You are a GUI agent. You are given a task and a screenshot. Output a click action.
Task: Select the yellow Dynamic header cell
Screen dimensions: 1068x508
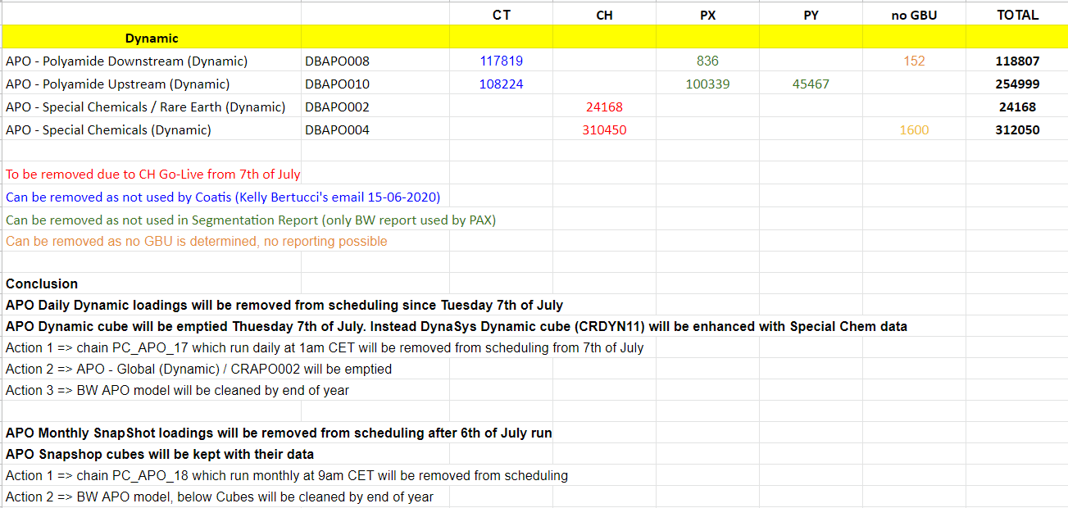[x=152, y=38]
